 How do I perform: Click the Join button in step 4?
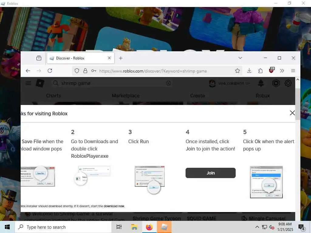click(210, 173)
